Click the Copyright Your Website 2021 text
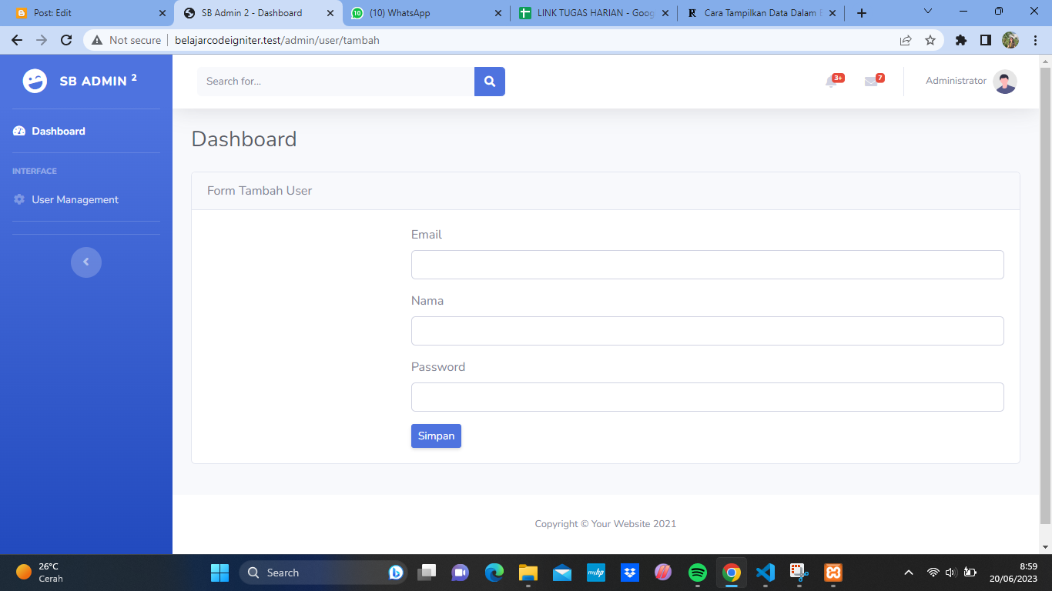The width and height of the screenshot is (1052, 591). [605, 524]
